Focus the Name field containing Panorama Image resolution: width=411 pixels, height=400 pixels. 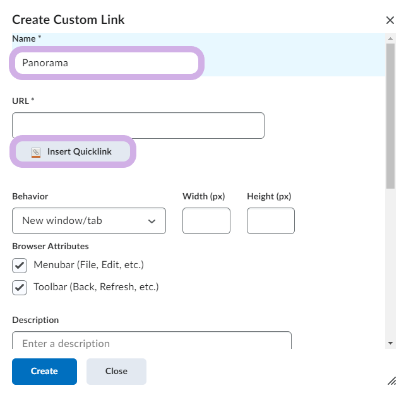(105, 63)
